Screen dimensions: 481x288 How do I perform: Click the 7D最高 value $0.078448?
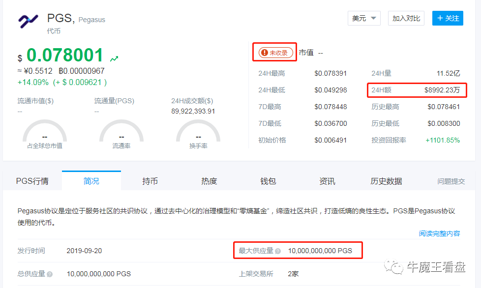331,107
